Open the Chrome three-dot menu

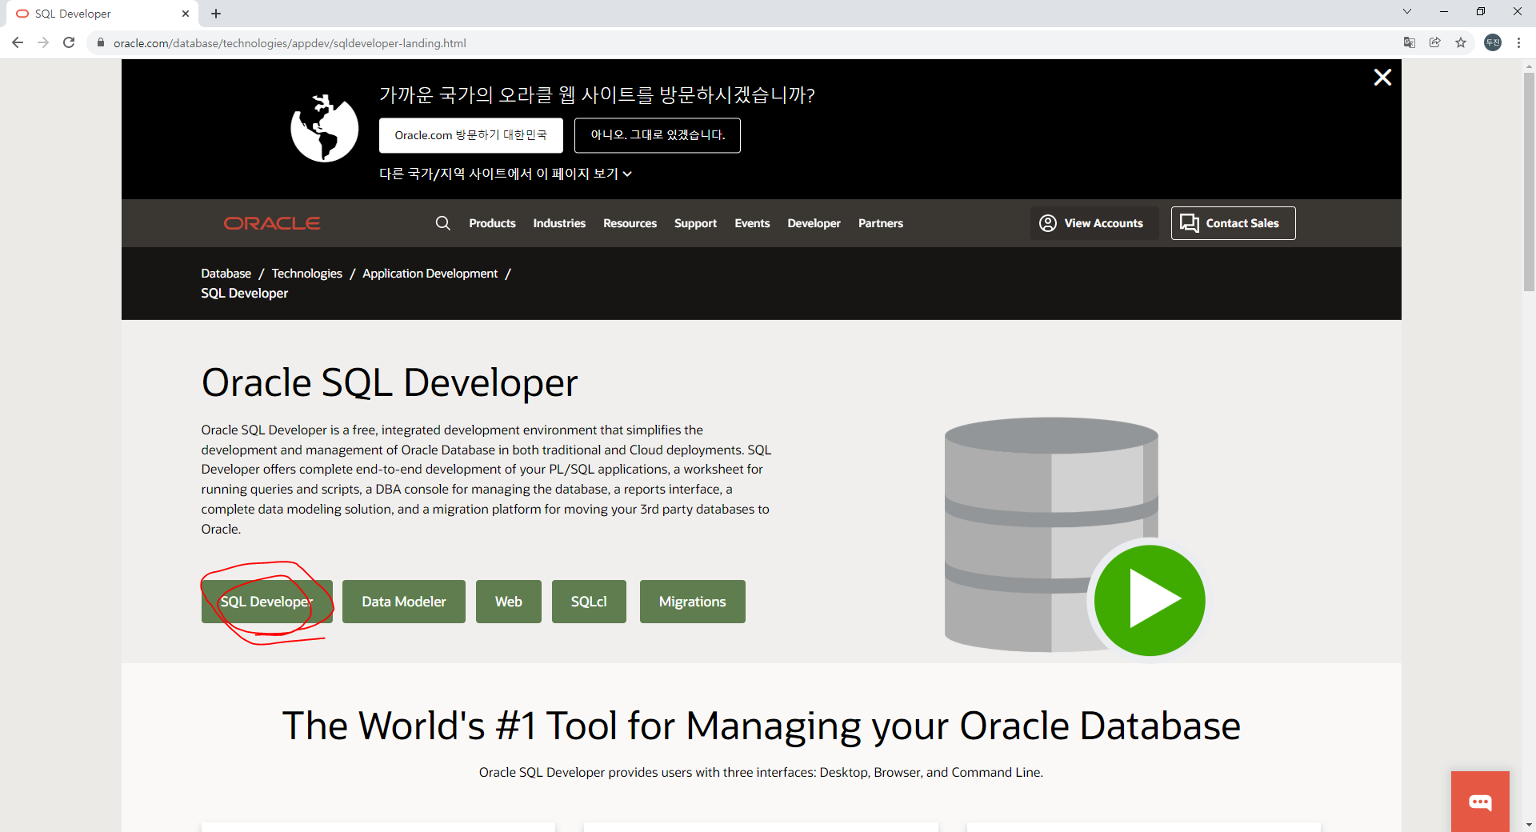[x=1518, y=42]
